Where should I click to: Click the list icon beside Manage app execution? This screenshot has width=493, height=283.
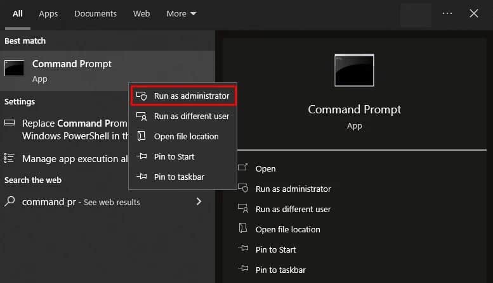pyautogui.click(x=10, y=158)
